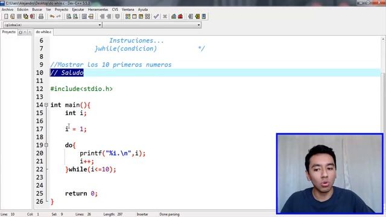Collapse the main() fold on line 14
Image resolution: width=386 pixels, height=217 pixels.
point(46,105)
